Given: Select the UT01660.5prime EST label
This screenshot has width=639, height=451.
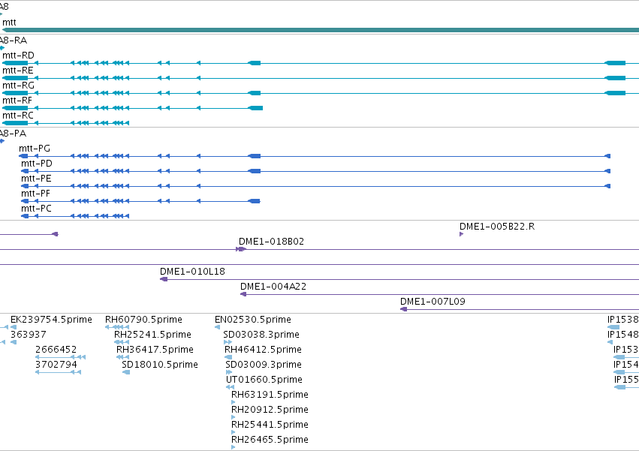Looking at the screenshot, I should click(264, 380).
